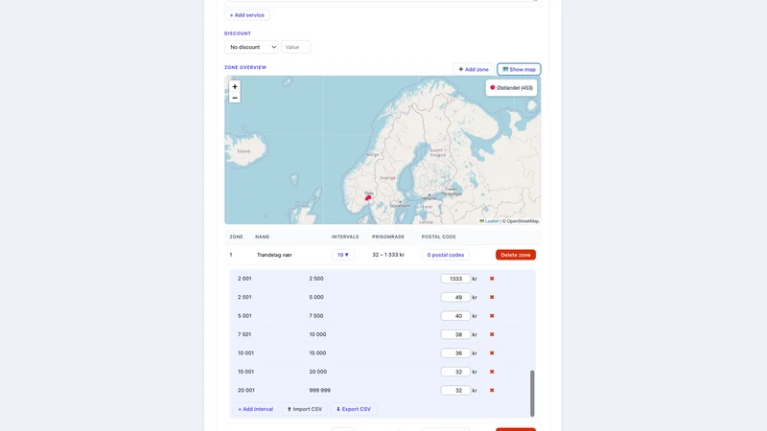The image size is (767, 431).
Task: Click the 2 001 interval start value
Action: pyautogui.click(x=244, y=279)
